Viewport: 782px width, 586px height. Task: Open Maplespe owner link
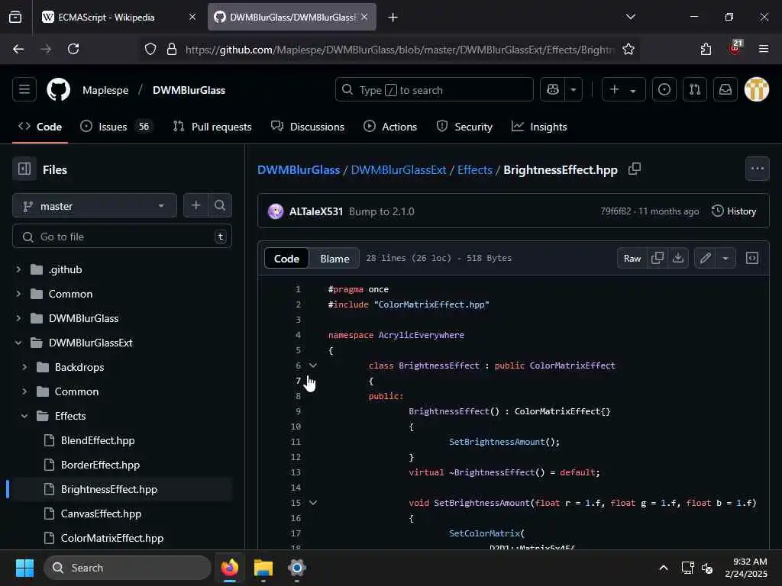pyautogui.click(x=105, y=90)
